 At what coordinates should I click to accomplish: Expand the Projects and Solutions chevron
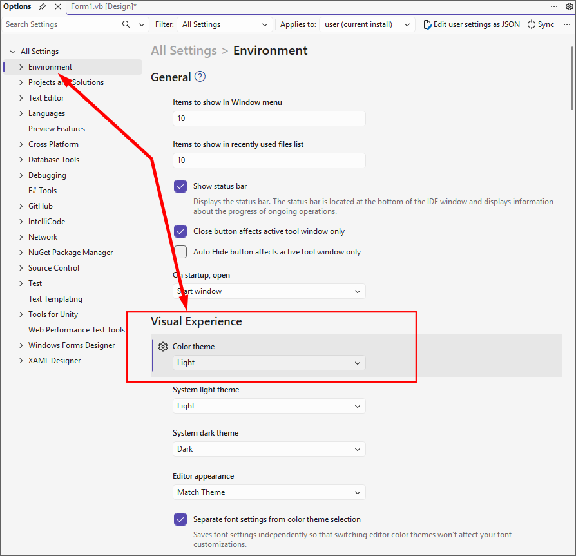coord(21,82)
